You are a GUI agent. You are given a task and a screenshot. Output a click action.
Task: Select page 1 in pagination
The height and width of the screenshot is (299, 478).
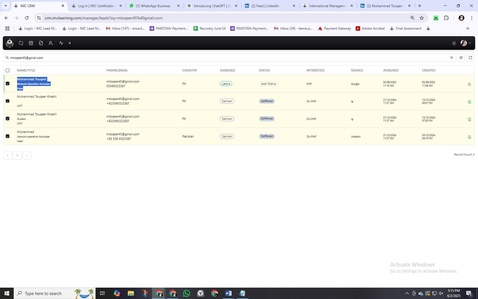[x=17, y=155]
